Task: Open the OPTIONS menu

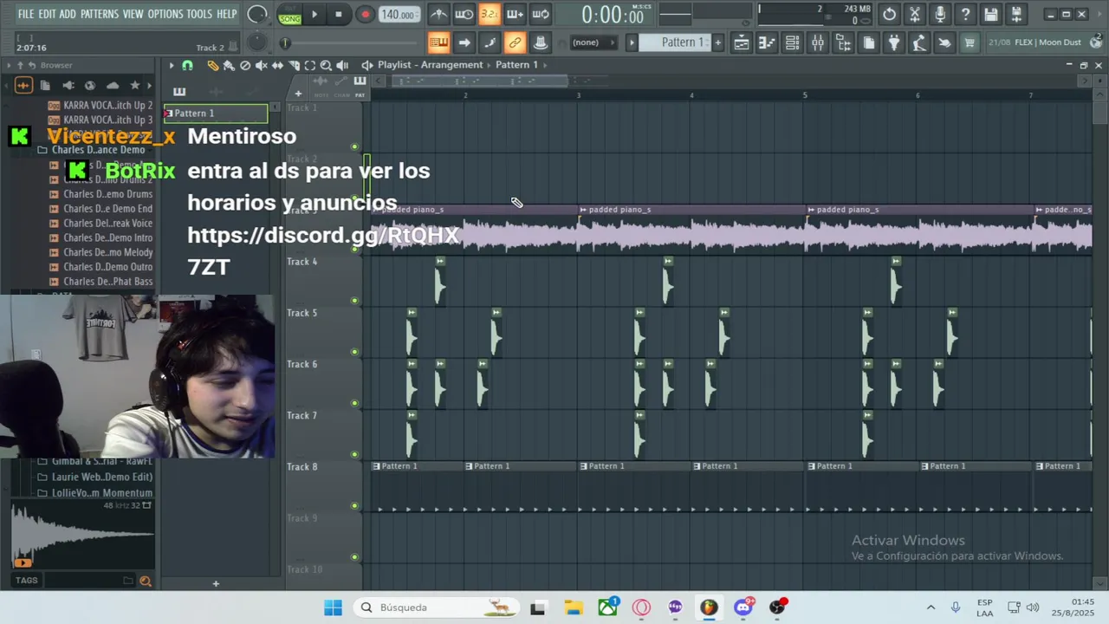Action: click(x=165, y=14)
